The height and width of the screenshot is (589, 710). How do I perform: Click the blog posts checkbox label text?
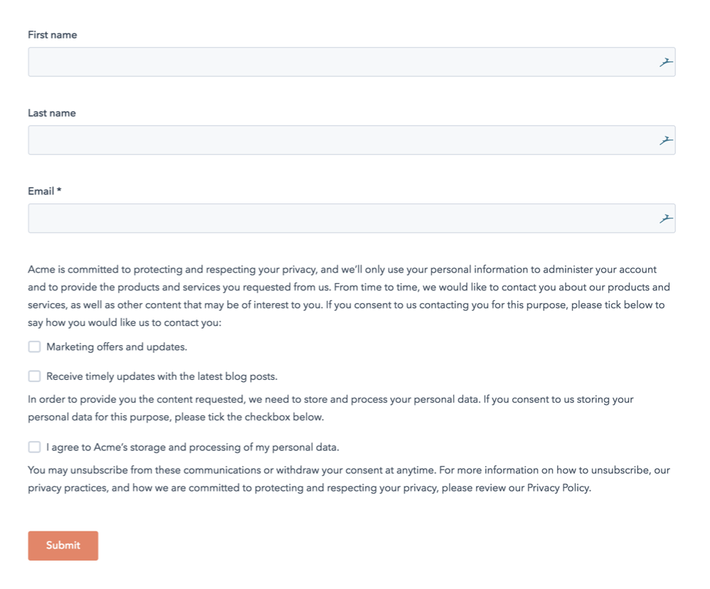click(x=161, y=376)
